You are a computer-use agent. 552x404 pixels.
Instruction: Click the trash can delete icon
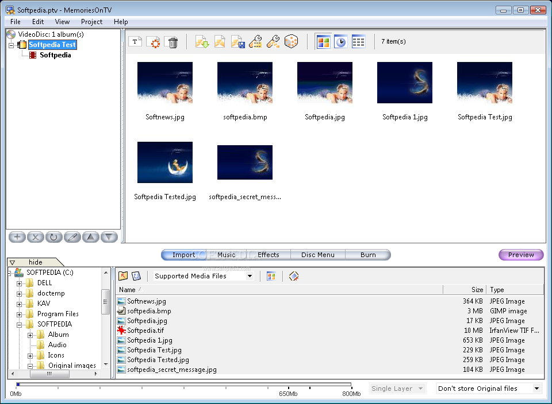[173, 42]
